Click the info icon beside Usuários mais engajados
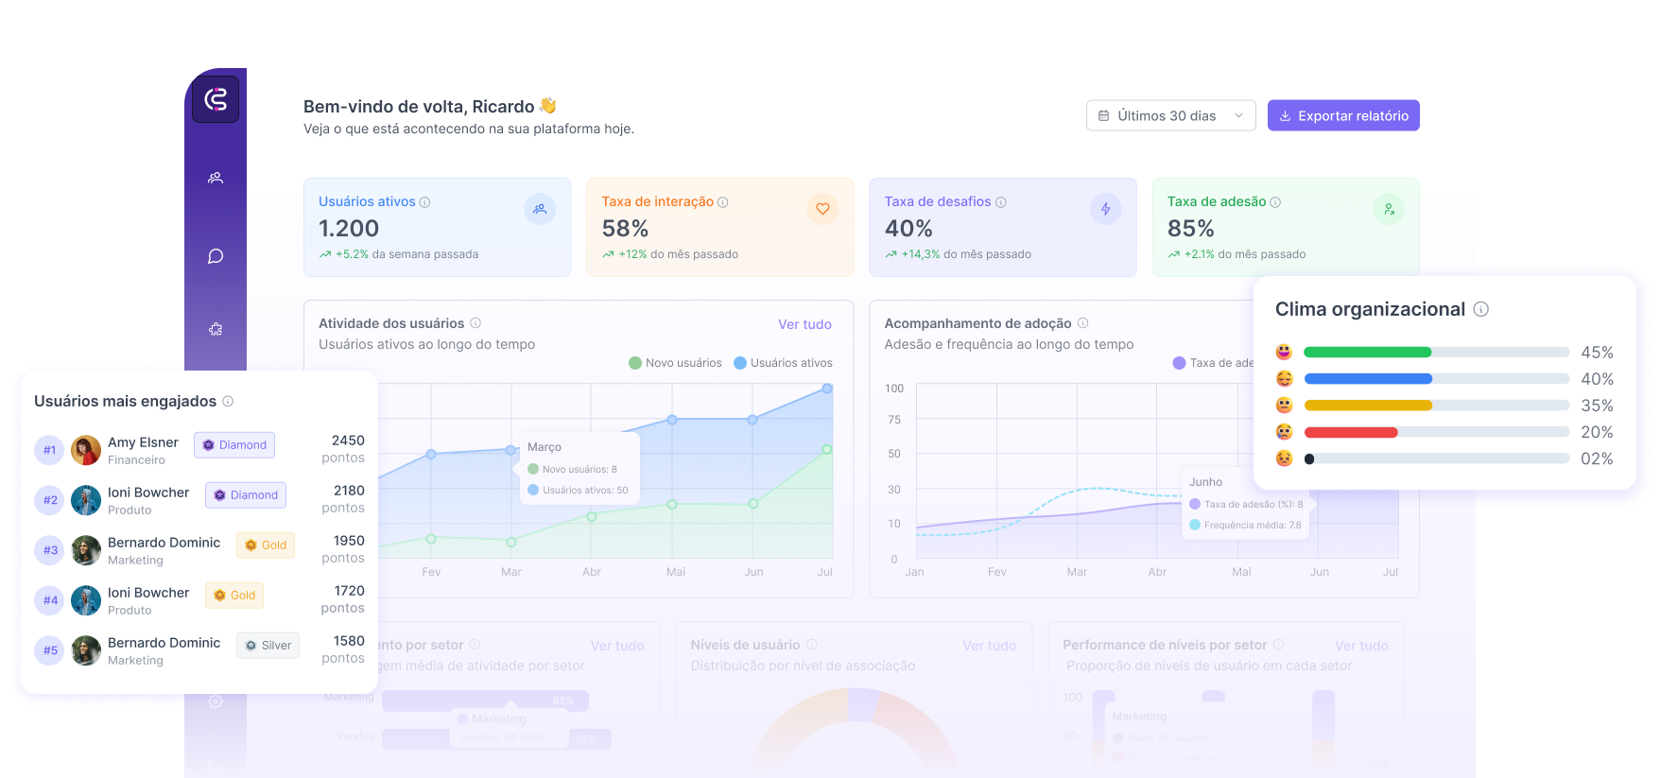Screen dimensions: 1660x778 tap(228, 402)
